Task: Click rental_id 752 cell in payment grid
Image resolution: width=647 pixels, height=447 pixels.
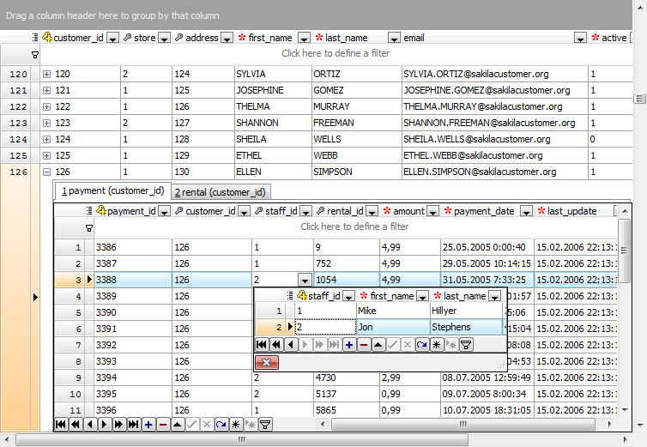Action: click(x=346, y=263)
